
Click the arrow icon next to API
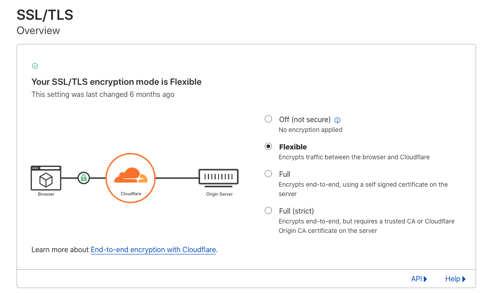click(425, 279)
